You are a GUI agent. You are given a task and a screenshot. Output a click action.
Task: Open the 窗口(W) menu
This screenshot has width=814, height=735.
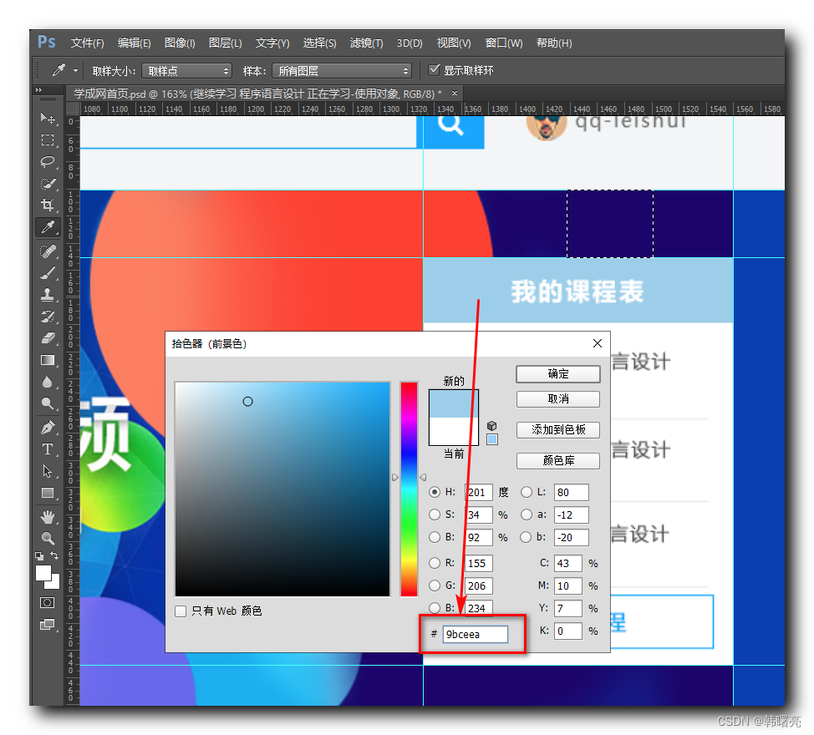(x=504, y=43)
